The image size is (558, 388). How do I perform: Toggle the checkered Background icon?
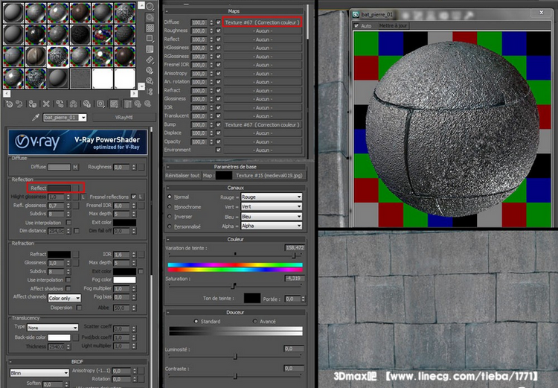150,28
